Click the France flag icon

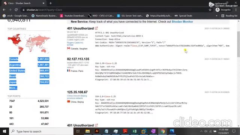pyautogui.click(x=69, y=71)
